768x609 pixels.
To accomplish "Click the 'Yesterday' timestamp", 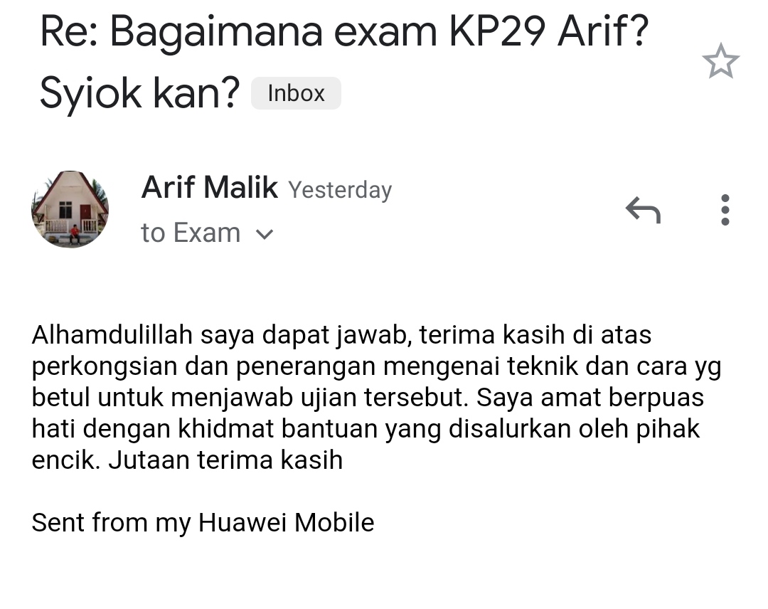I will [340, 190].
